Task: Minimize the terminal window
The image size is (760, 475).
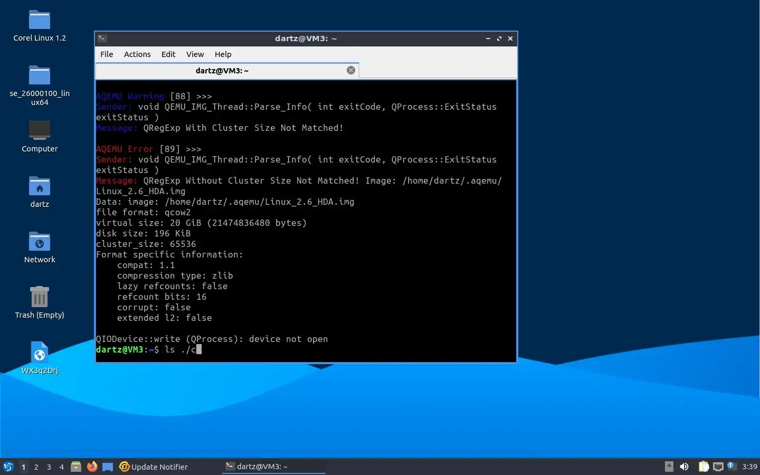Action: [x=488, y=39]
